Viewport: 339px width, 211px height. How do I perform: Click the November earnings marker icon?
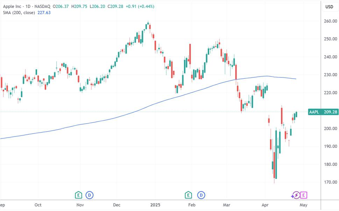79,195
